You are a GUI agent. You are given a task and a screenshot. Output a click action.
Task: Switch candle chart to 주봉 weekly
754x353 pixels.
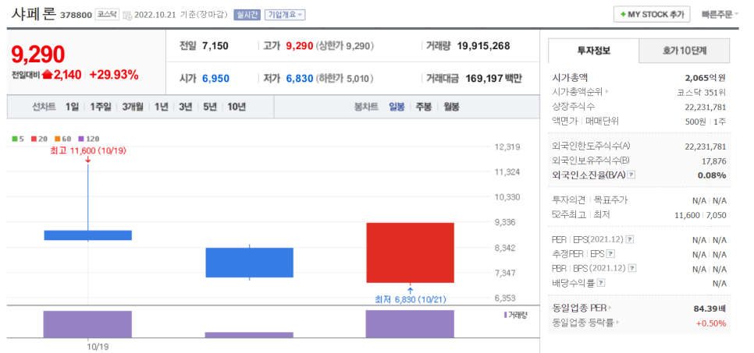pyautogui.click(x=424, y=107)
